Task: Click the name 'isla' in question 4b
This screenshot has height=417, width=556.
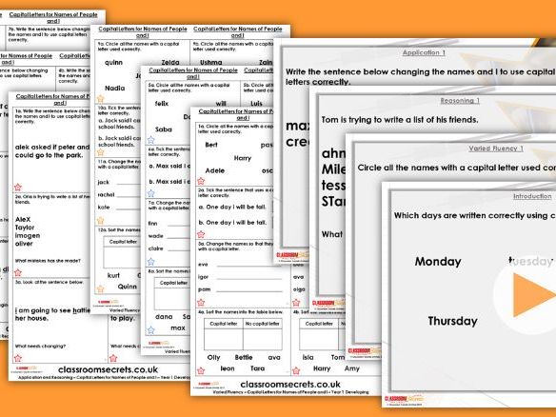Action: pos(308,357)
